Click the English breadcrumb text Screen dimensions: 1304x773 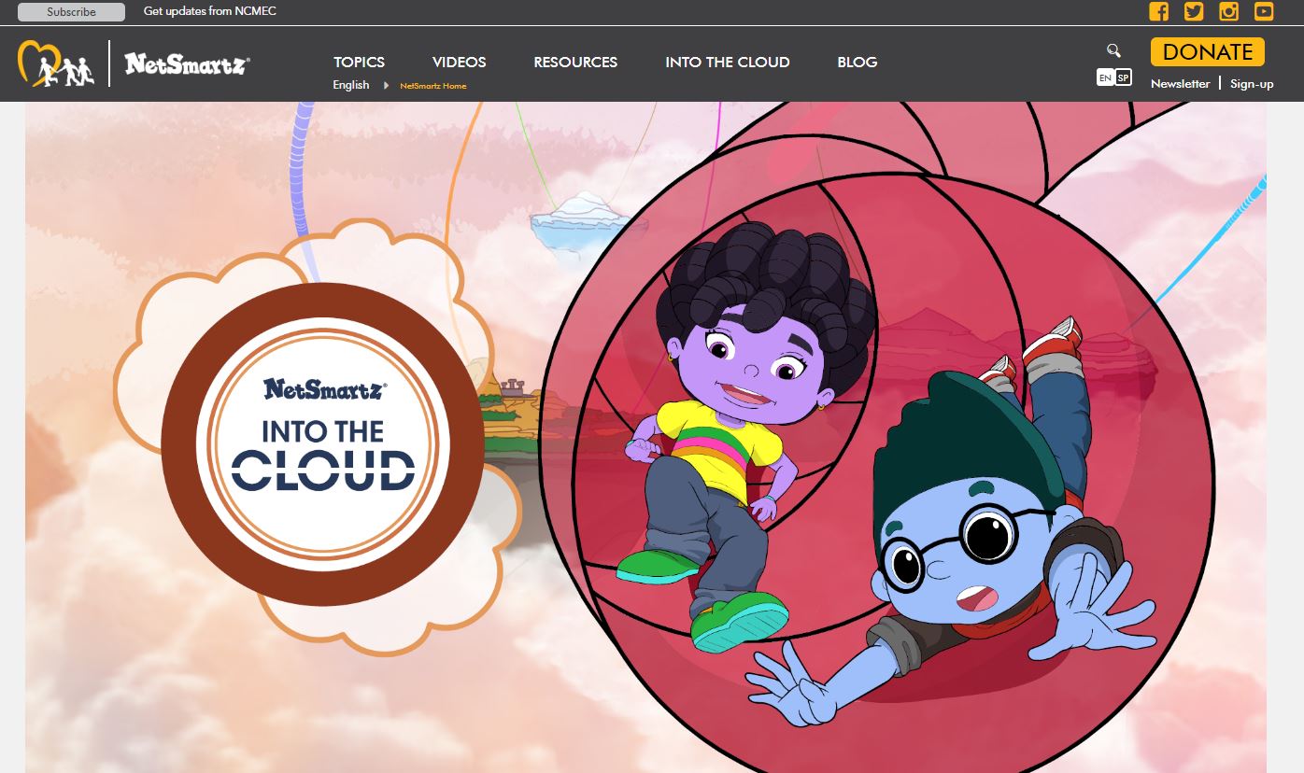[351, 85]
